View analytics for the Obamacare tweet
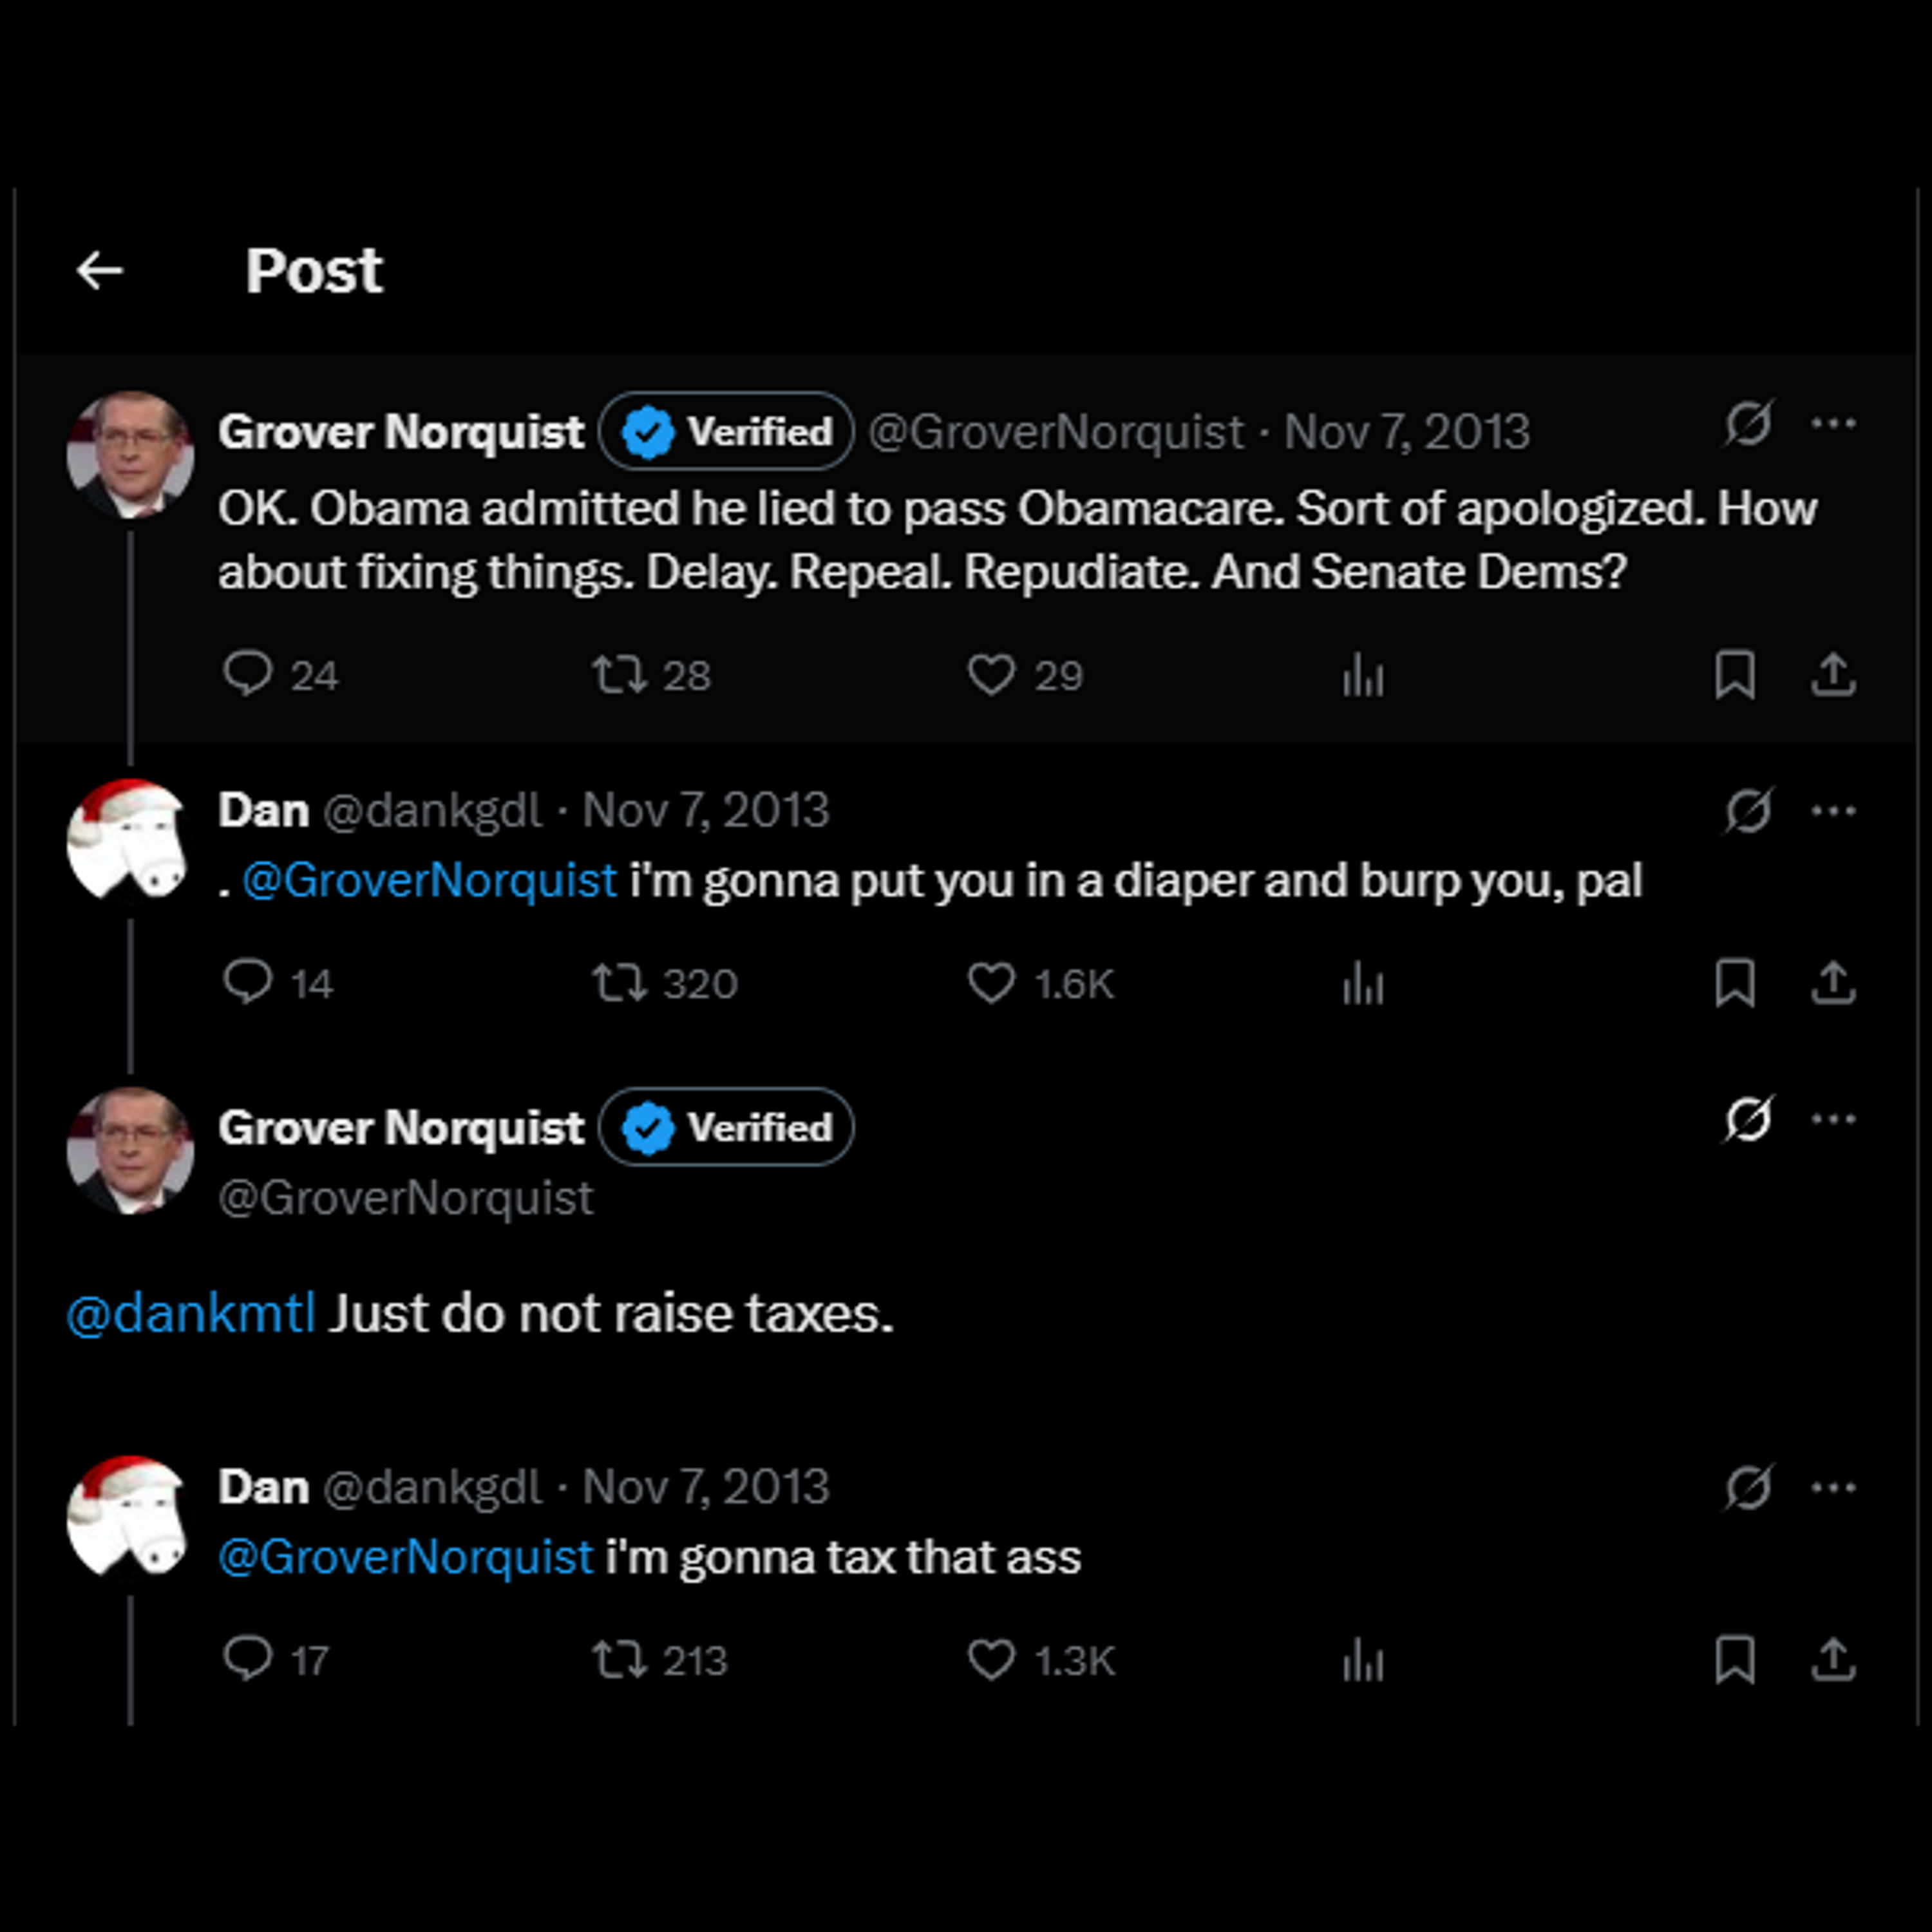Image resolution: width=1932 pixels, height=1932 pixels. click(1363, 675)
